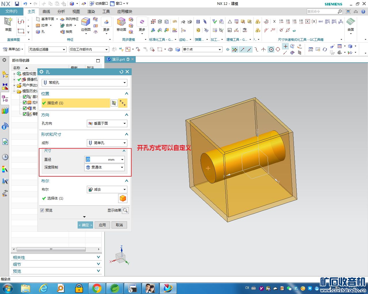The image size is (368, 294).
Task: Toggle the 草图 feature checkbox in model history
Action: coord(25,114)
